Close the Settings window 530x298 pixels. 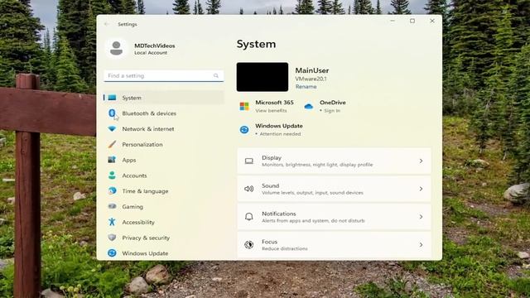tap(432, 21)
